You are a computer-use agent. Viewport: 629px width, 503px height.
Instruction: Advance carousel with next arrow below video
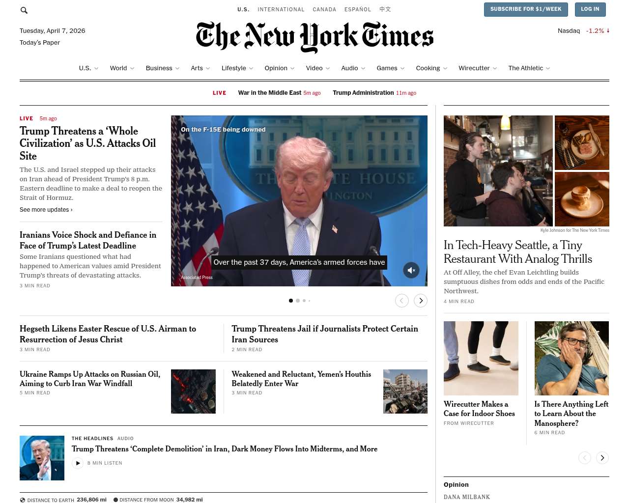pos(421,301)
